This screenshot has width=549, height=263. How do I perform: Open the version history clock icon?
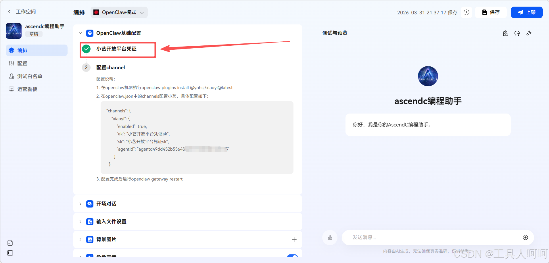tap(467, 12)
